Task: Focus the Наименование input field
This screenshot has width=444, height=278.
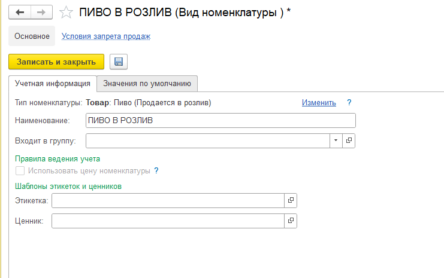Action: click(x=221, y=120)
